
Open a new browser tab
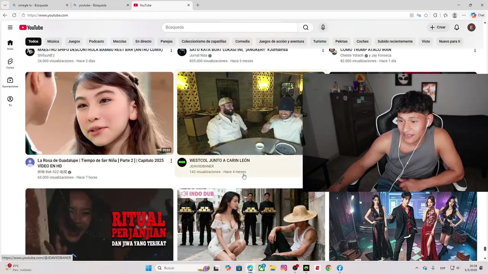click(x=197, y=5)
